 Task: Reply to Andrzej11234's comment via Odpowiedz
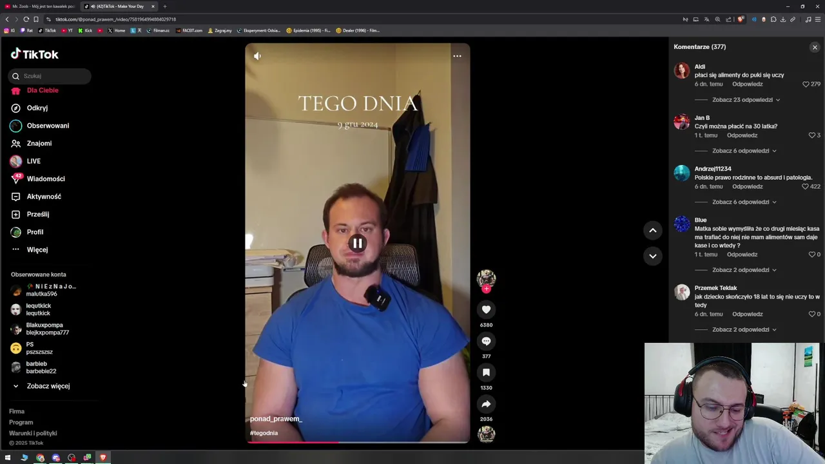748,187
